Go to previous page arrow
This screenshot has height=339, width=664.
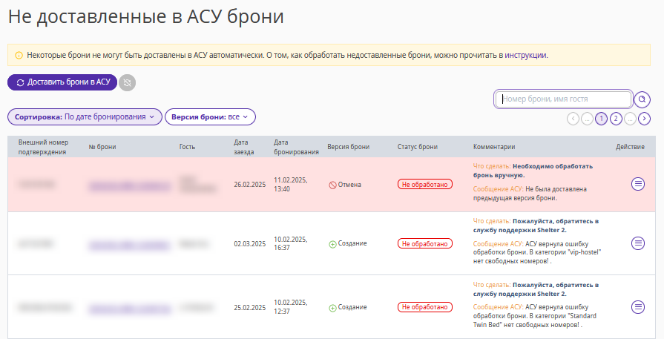(573, 119)
